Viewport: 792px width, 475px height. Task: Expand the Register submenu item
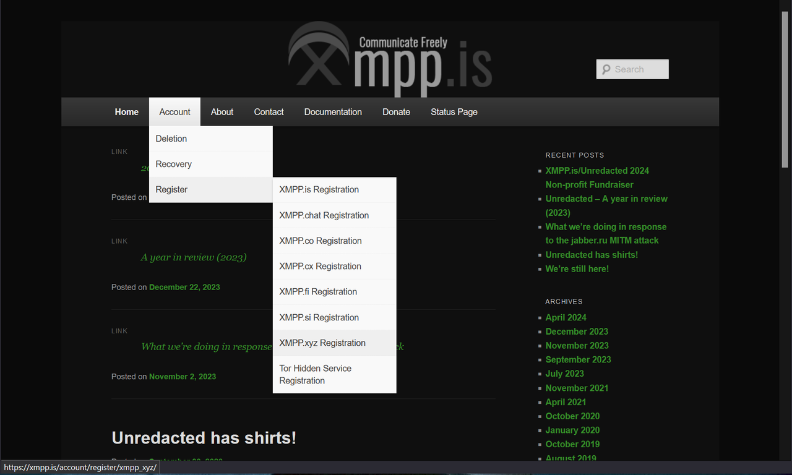211,189
